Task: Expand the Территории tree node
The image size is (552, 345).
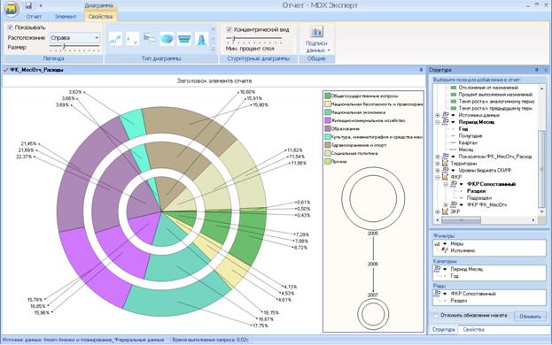Action: [x=437, y=164]
